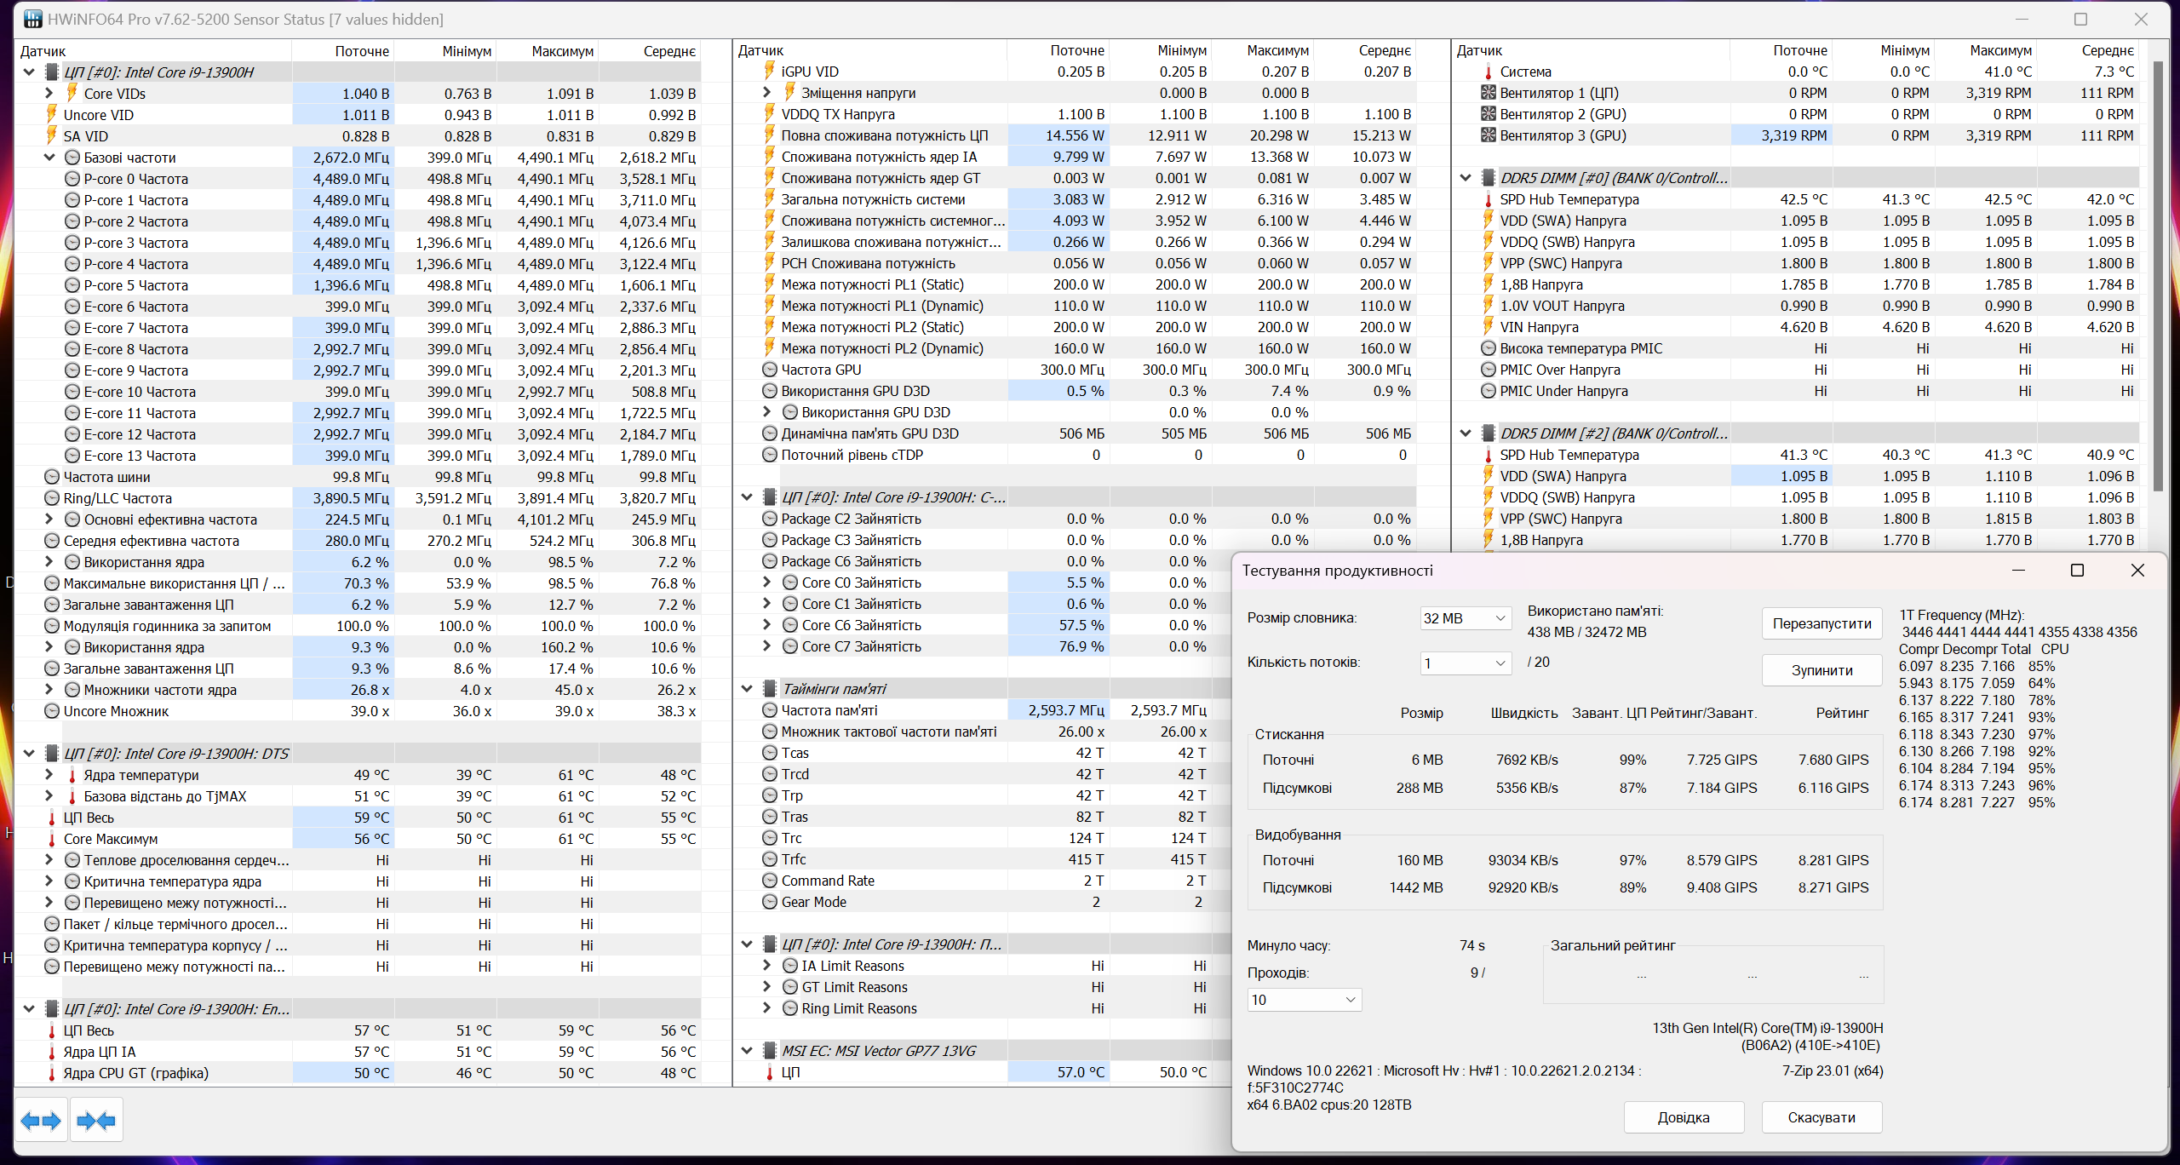Collapse the Таймінги пам'яті section
Screen dimensions: 2180x1165
pos(747,689)
